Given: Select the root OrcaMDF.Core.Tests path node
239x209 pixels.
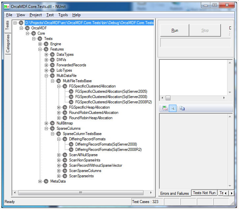Looking at the screenshot, I should (89, 23).
